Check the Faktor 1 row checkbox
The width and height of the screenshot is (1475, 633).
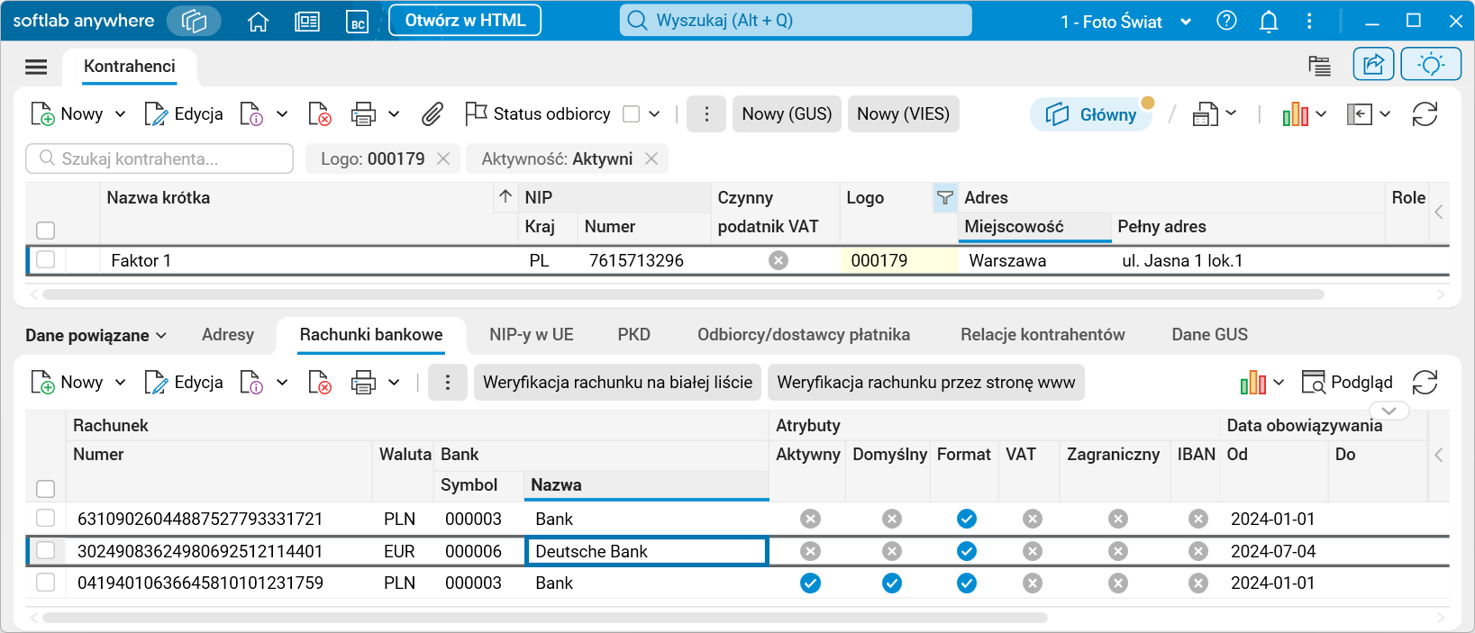[46, 260]
